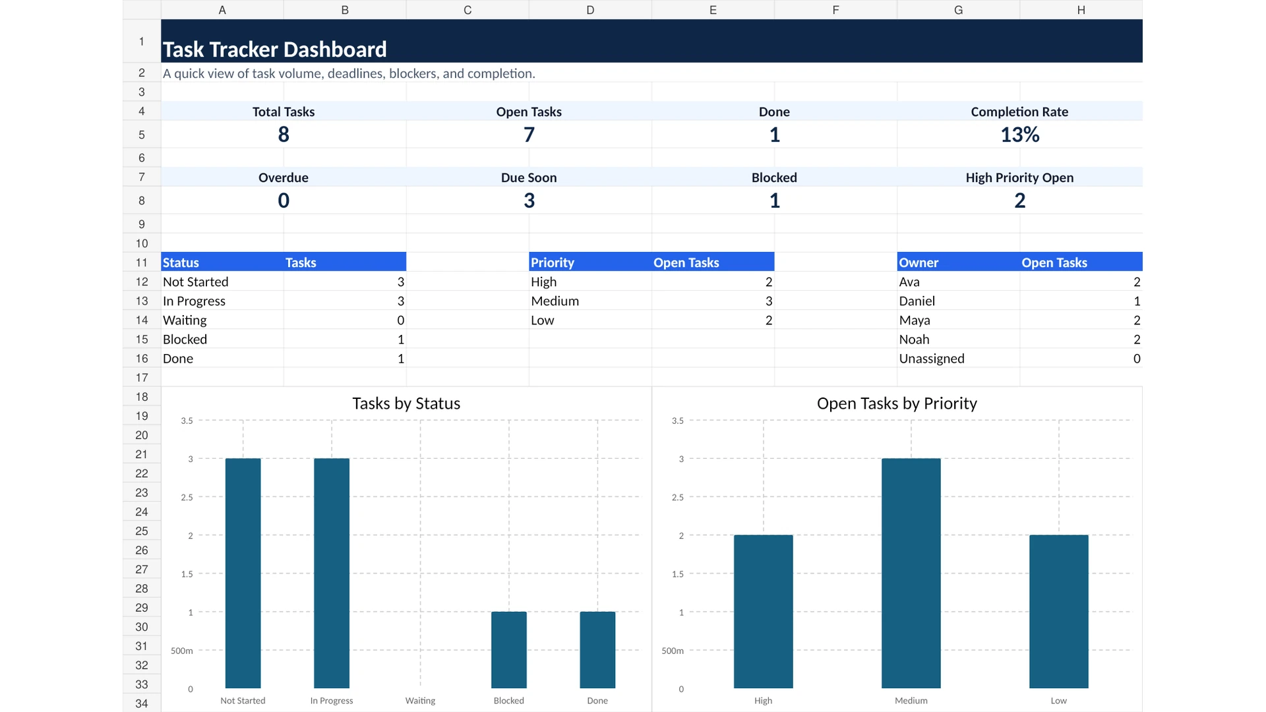Click the Owner table header

point(958,262)
